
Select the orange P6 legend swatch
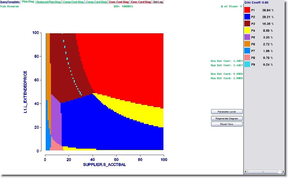tap(247, 44)
